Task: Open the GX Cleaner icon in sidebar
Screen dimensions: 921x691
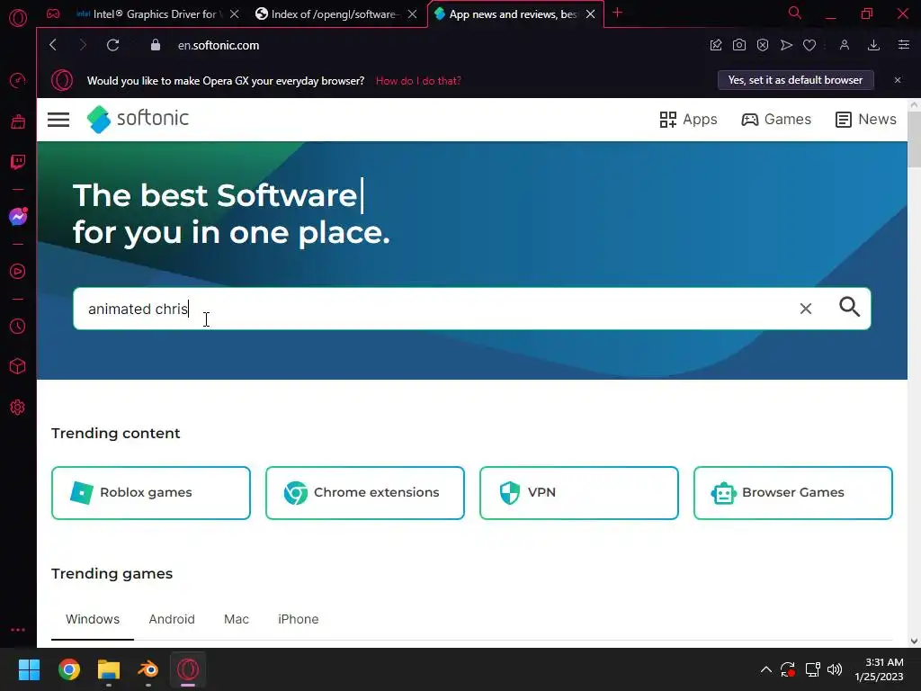Action: [18, 121]
